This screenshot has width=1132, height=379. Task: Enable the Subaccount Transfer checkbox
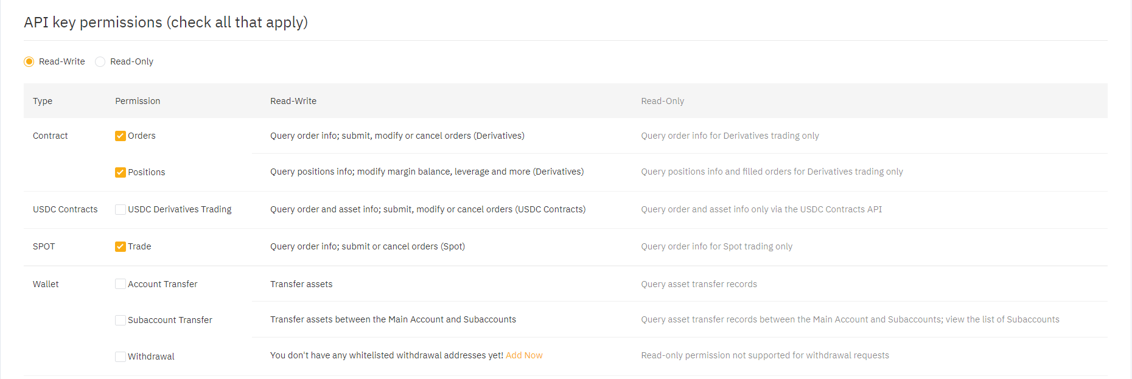click(x=121, y=320)
